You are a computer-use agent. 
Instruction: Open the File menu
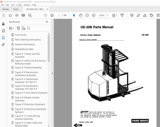[x=2, y=5]
